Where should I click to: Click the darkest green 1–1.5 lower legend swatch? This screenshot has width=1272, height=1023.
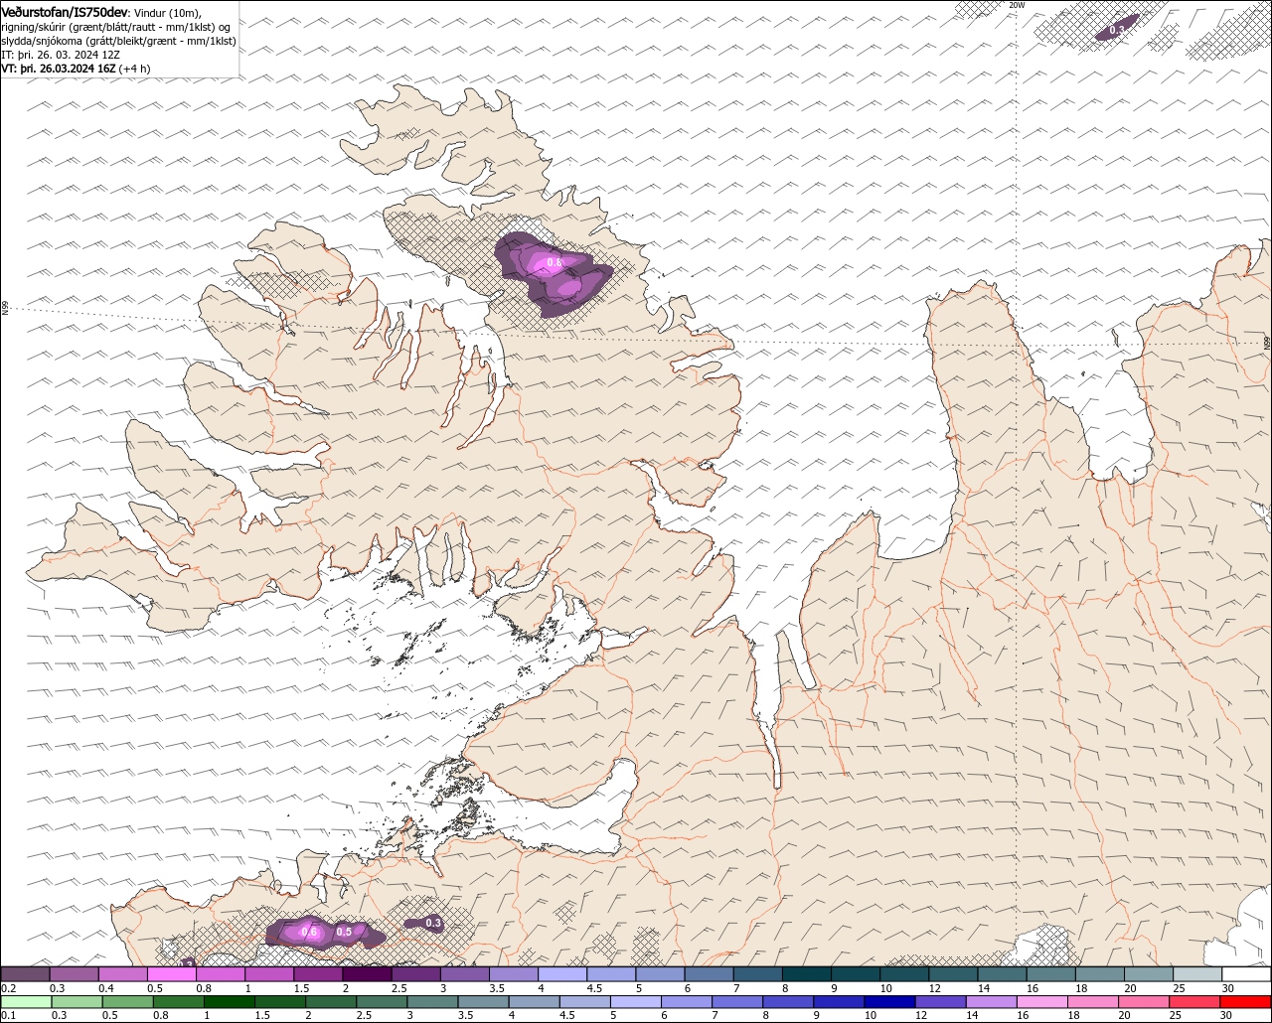[230, 1002]
